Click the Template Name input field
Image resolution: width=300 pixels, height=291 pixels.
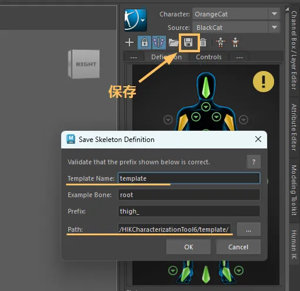189,178
